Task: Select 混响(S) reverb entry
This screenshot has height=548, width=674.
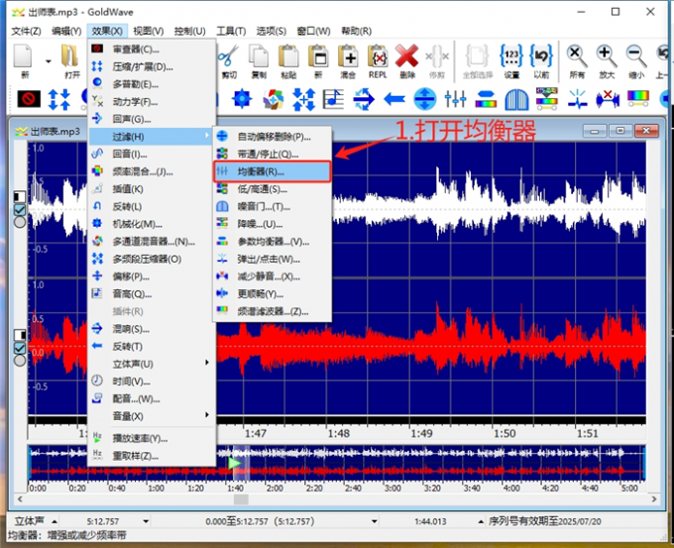Action: tap(152, 329)
